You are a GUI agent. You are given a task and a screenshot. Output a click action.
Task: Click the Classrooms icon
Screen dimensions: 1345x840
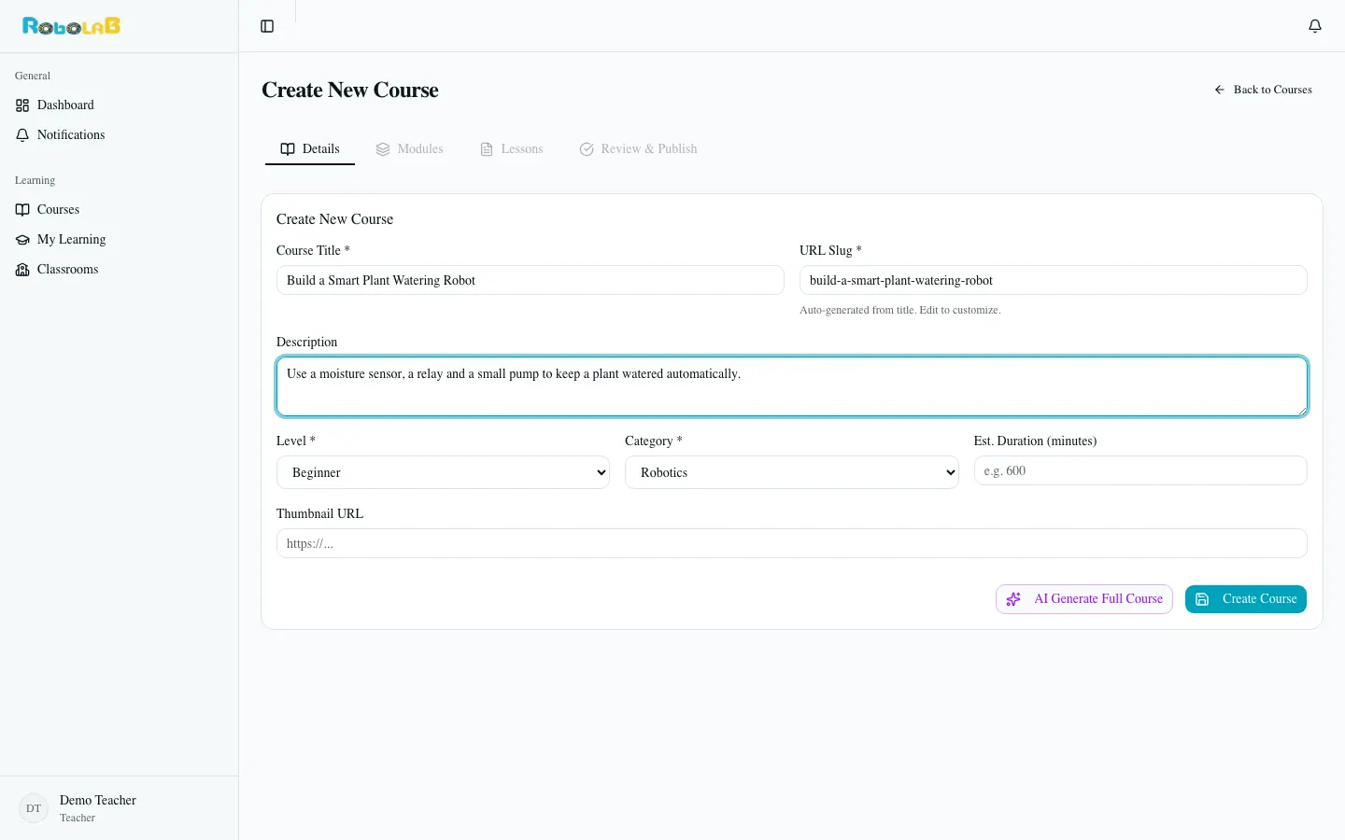coord(22,270)
